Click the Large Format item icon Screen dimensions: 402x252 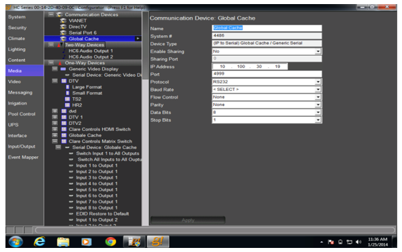[x=67, y=87]
